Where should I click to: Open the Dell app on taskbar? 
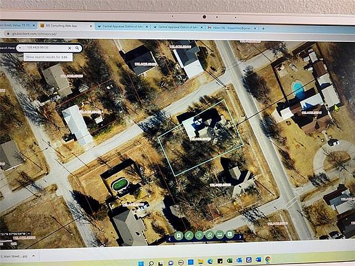(x=181, y=262)
